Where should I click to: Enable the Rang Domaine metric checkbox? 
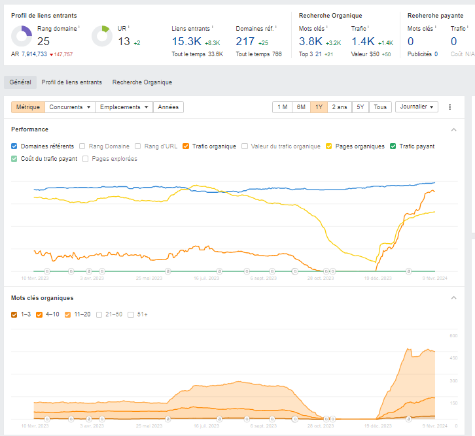pos(82,146)
